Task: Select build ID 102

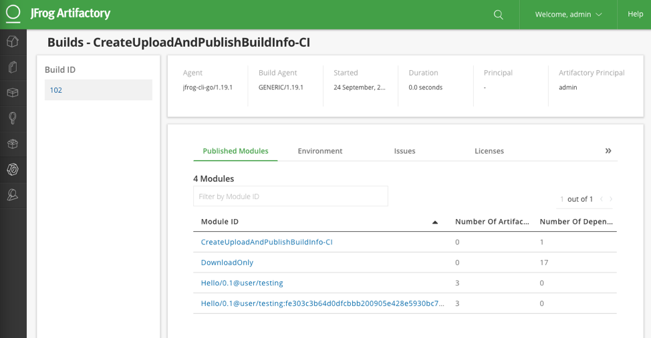Action: [x=56, y=90]
